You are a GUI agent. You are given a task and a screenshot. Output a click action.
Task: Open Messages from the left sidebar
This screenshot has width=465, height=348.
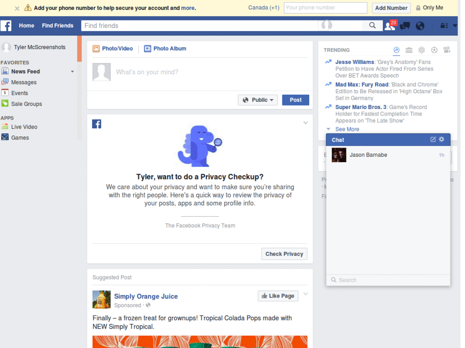pyautogui.click(x=24, y=82)
